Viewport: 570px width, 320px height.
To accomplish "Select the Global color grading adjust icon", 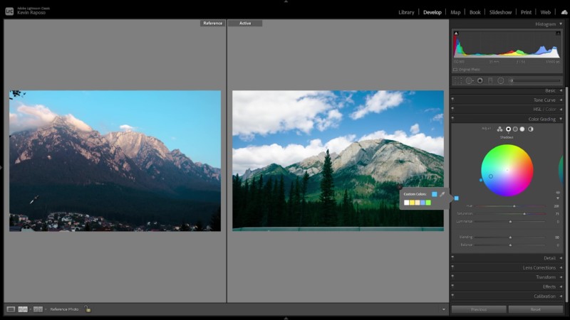I will coord(530,129).
